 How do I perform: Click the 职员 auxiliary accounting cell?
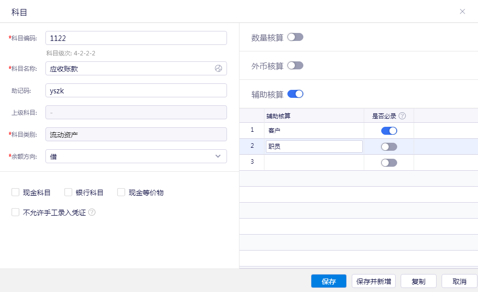[x=313, y=146]
